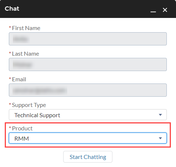Select the blurred email address value

40,90
